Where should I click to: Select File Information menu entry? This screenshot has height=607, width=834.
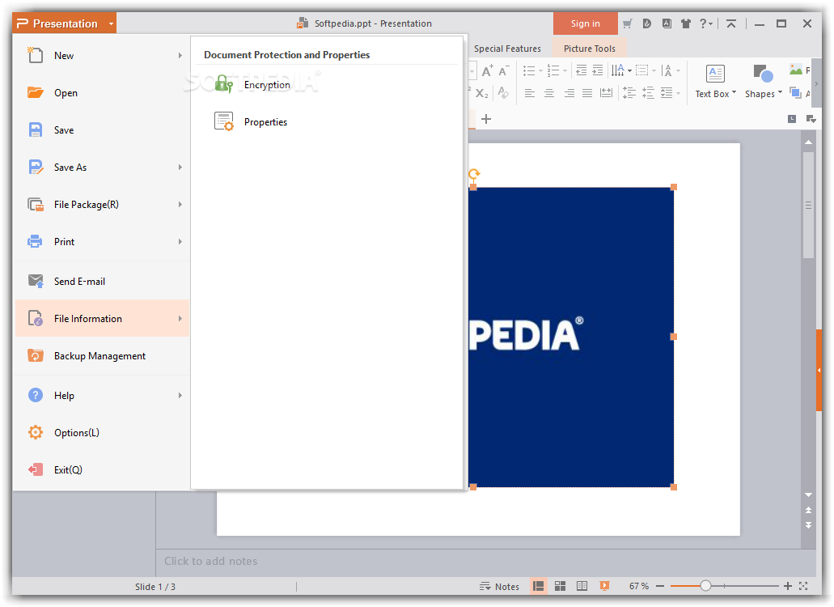[x=102, y=319]
